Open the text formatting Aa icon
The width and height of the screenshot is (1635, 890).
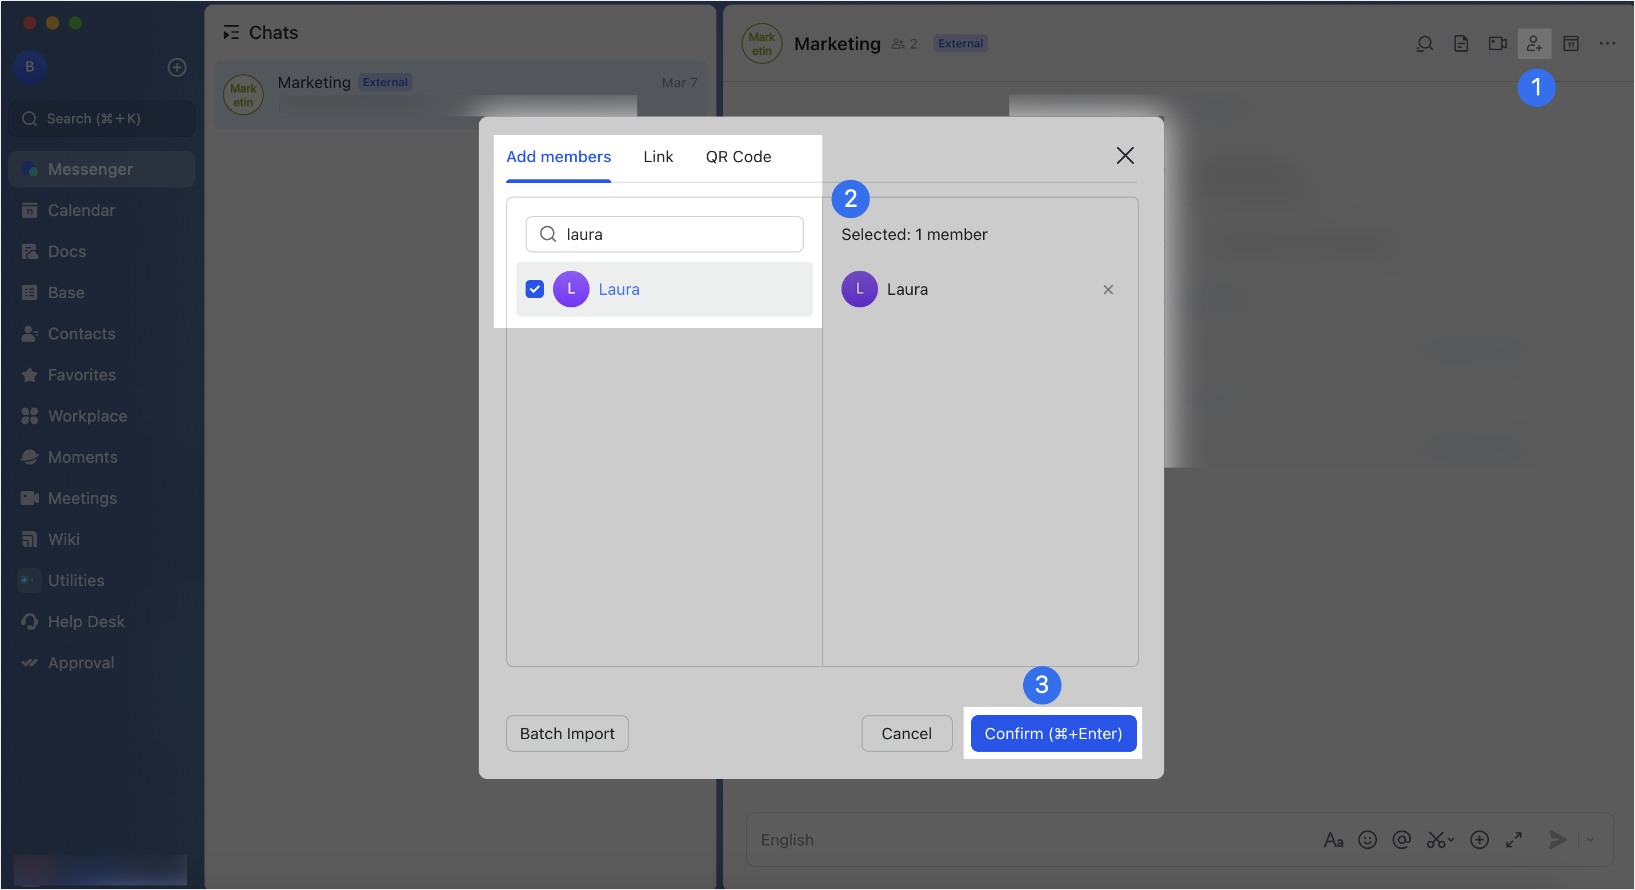[1333, 840]
